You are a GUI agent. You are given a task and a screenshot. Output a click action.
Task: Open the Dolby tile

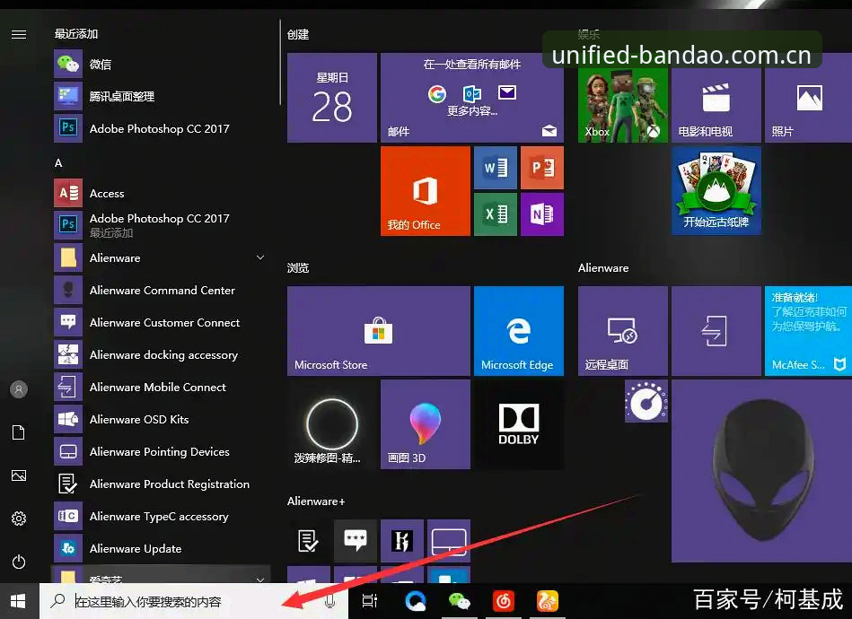[x=519, y=424]
